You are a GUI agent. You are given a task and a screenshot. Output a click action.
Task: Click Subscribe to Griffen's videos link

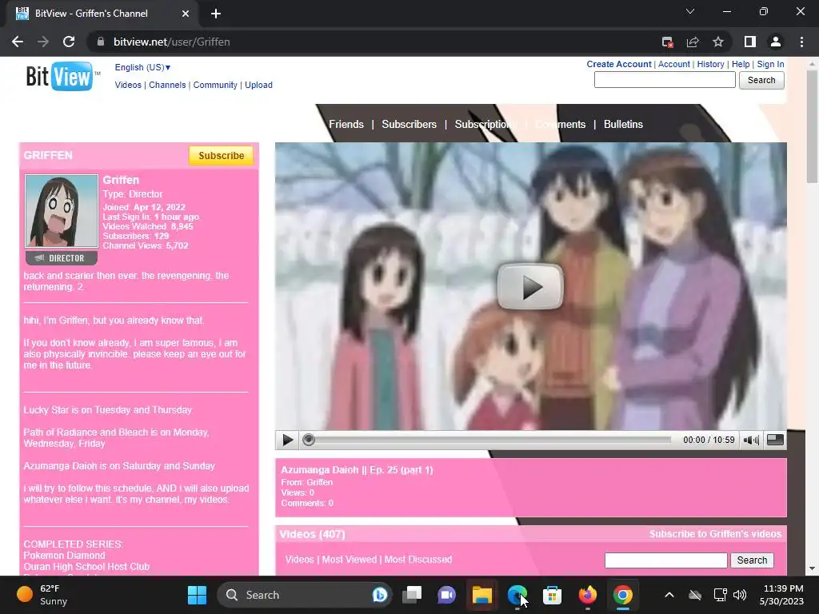point(715,534)
